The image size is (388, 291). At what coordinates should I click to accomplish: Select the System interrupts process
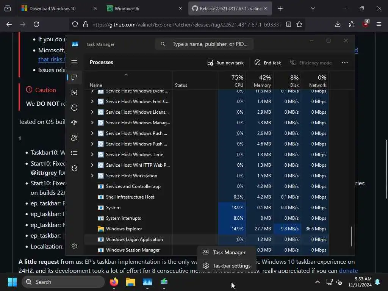207,218
